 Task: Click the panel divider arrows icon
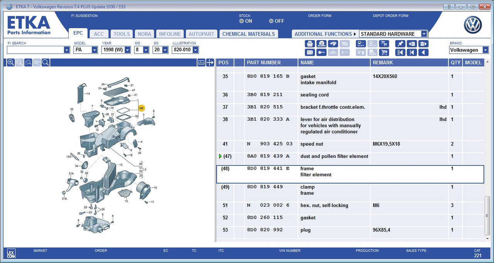click(210, 62)
